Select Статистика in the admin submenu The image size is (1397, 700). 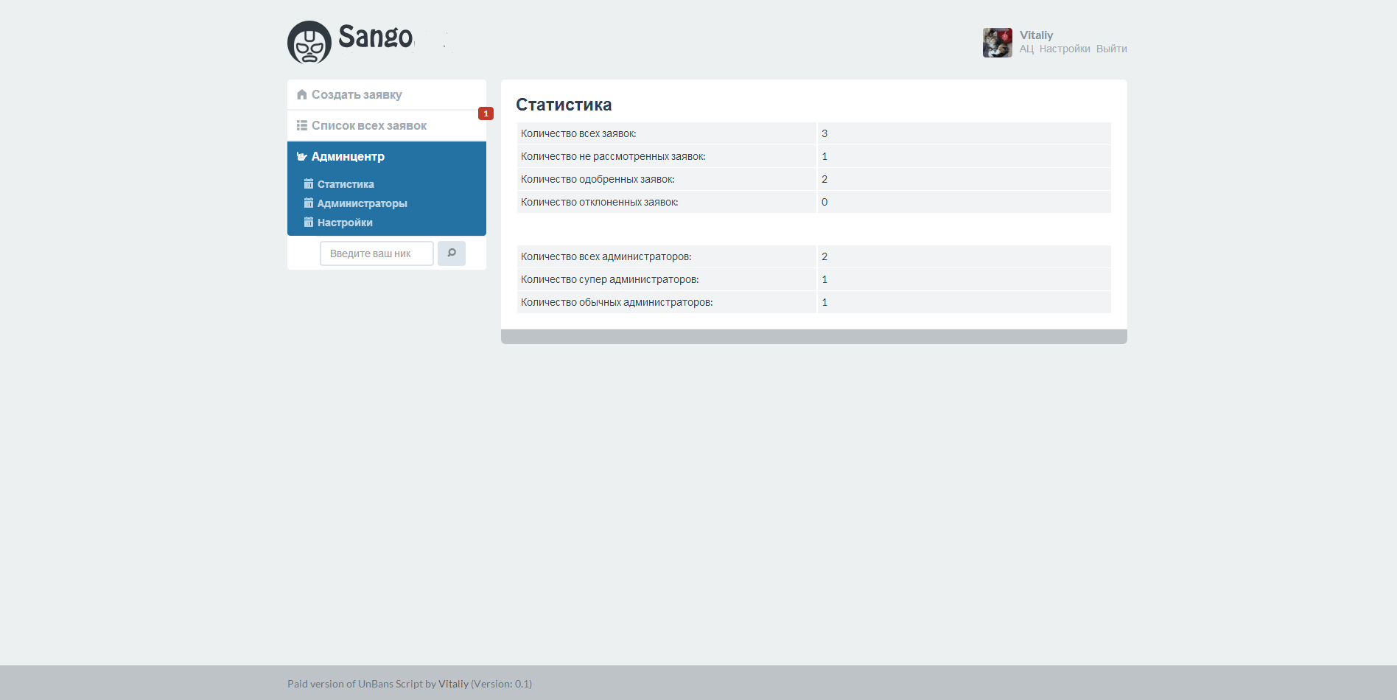click(346, 184)
